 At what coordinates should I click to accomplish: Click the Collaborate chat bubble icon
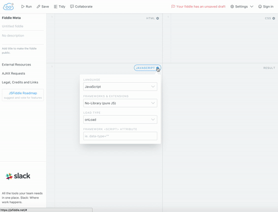(x=72, y=6)
